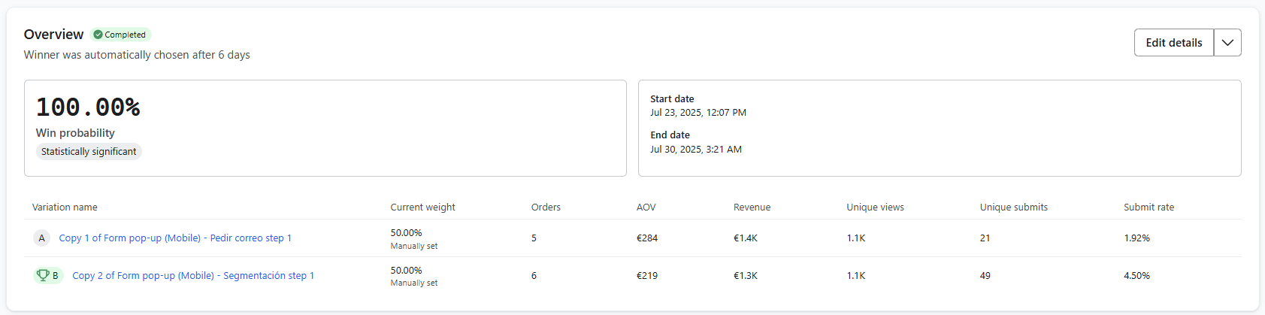Open the Copy 1 Pedir correo step 1 link

click(x=175, y=238)
